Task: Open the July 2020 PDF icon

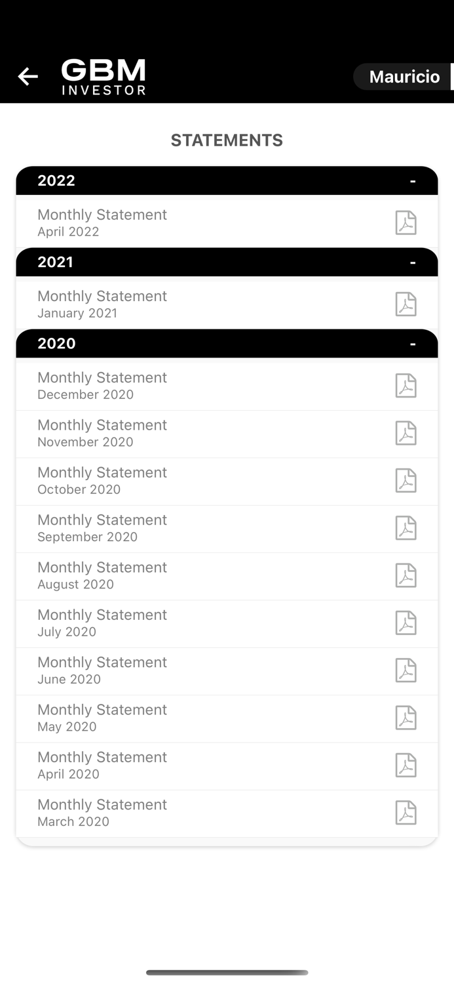Action: coord(406,623)
